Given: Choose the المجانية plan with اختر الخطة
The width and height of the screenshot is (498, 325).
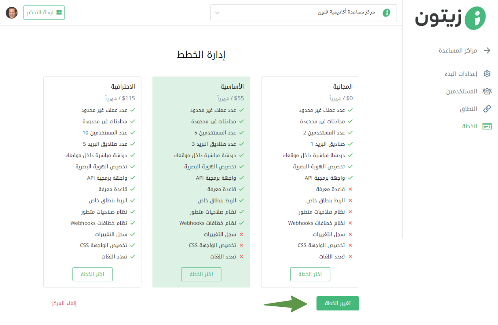Looking at the screenshot, I should [x=310, y=274].
